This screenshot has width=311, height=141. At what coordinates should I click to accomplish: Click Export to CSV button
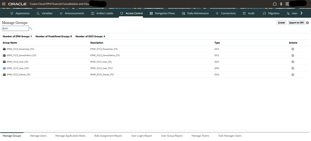click(x=296, y=23)
